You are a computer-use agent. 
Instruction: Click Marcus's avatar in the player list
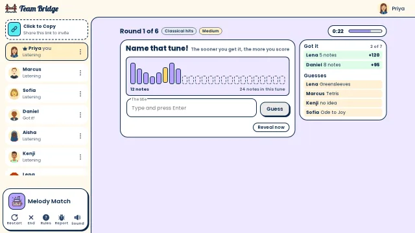pyautogui.click(x=14, y=72)
